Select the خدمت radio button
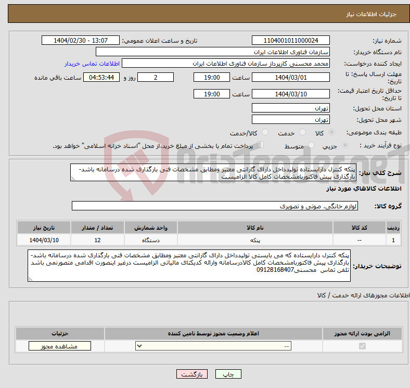410x388 pixels. tap(303, 133)
